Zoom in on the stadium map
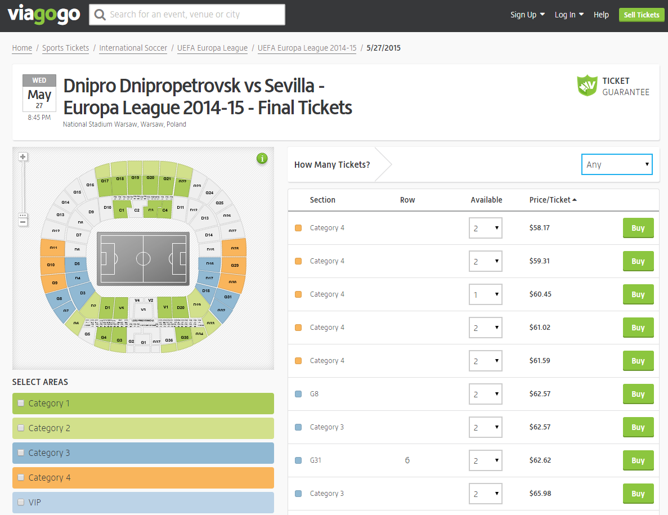 pyautogui.click(x=23, y=157)
